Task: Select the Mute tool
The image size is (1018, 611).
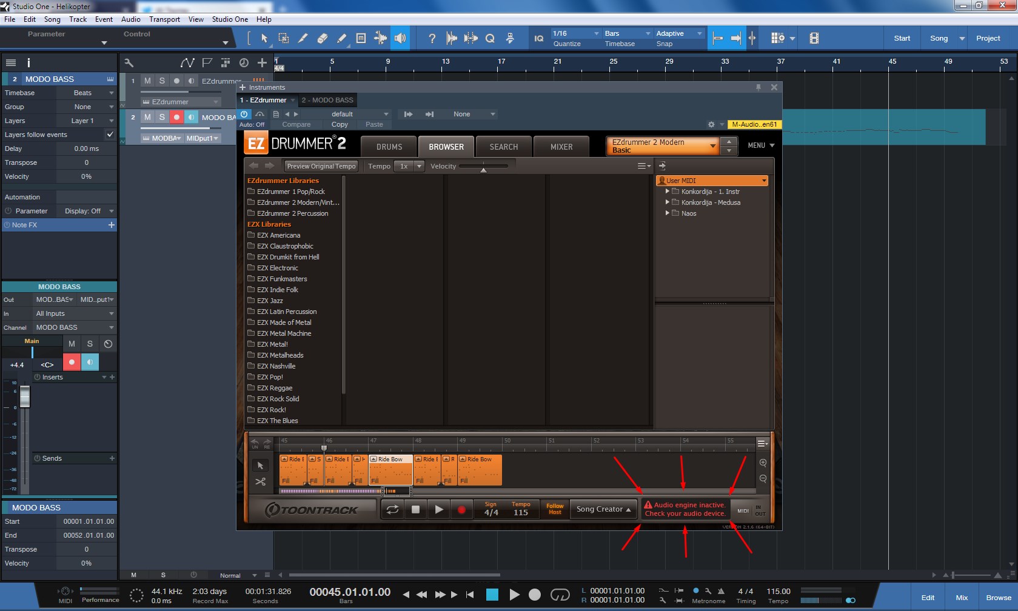Action: click(x=361, y=38)
